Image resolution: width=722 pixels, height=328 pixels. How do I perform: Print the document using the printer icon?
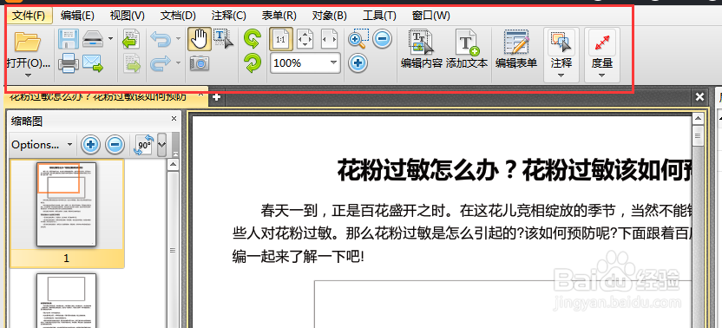69,63
